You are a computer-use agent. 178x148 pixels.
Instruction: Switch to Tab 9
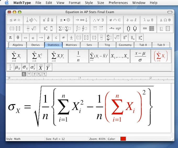point(161,45)
